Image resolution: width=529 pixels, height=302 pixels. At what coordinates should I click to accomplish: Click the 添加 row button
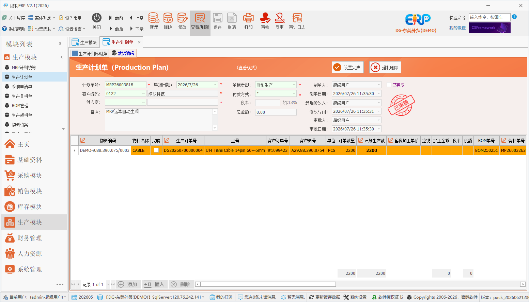coord(127,284)
